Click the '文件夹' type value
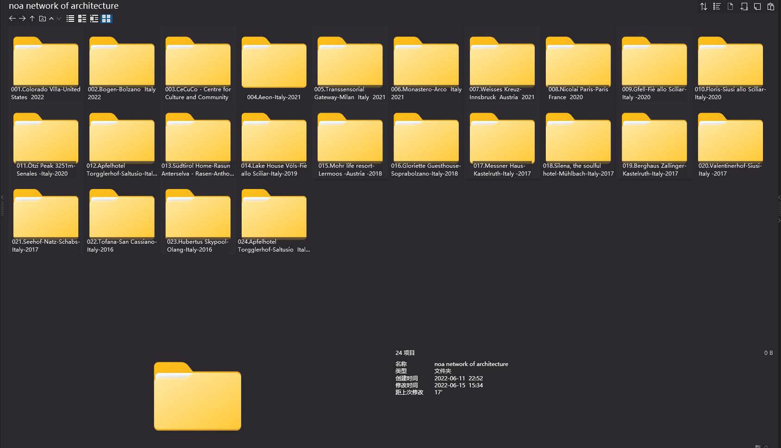781x448 pixels. (443, 371)
